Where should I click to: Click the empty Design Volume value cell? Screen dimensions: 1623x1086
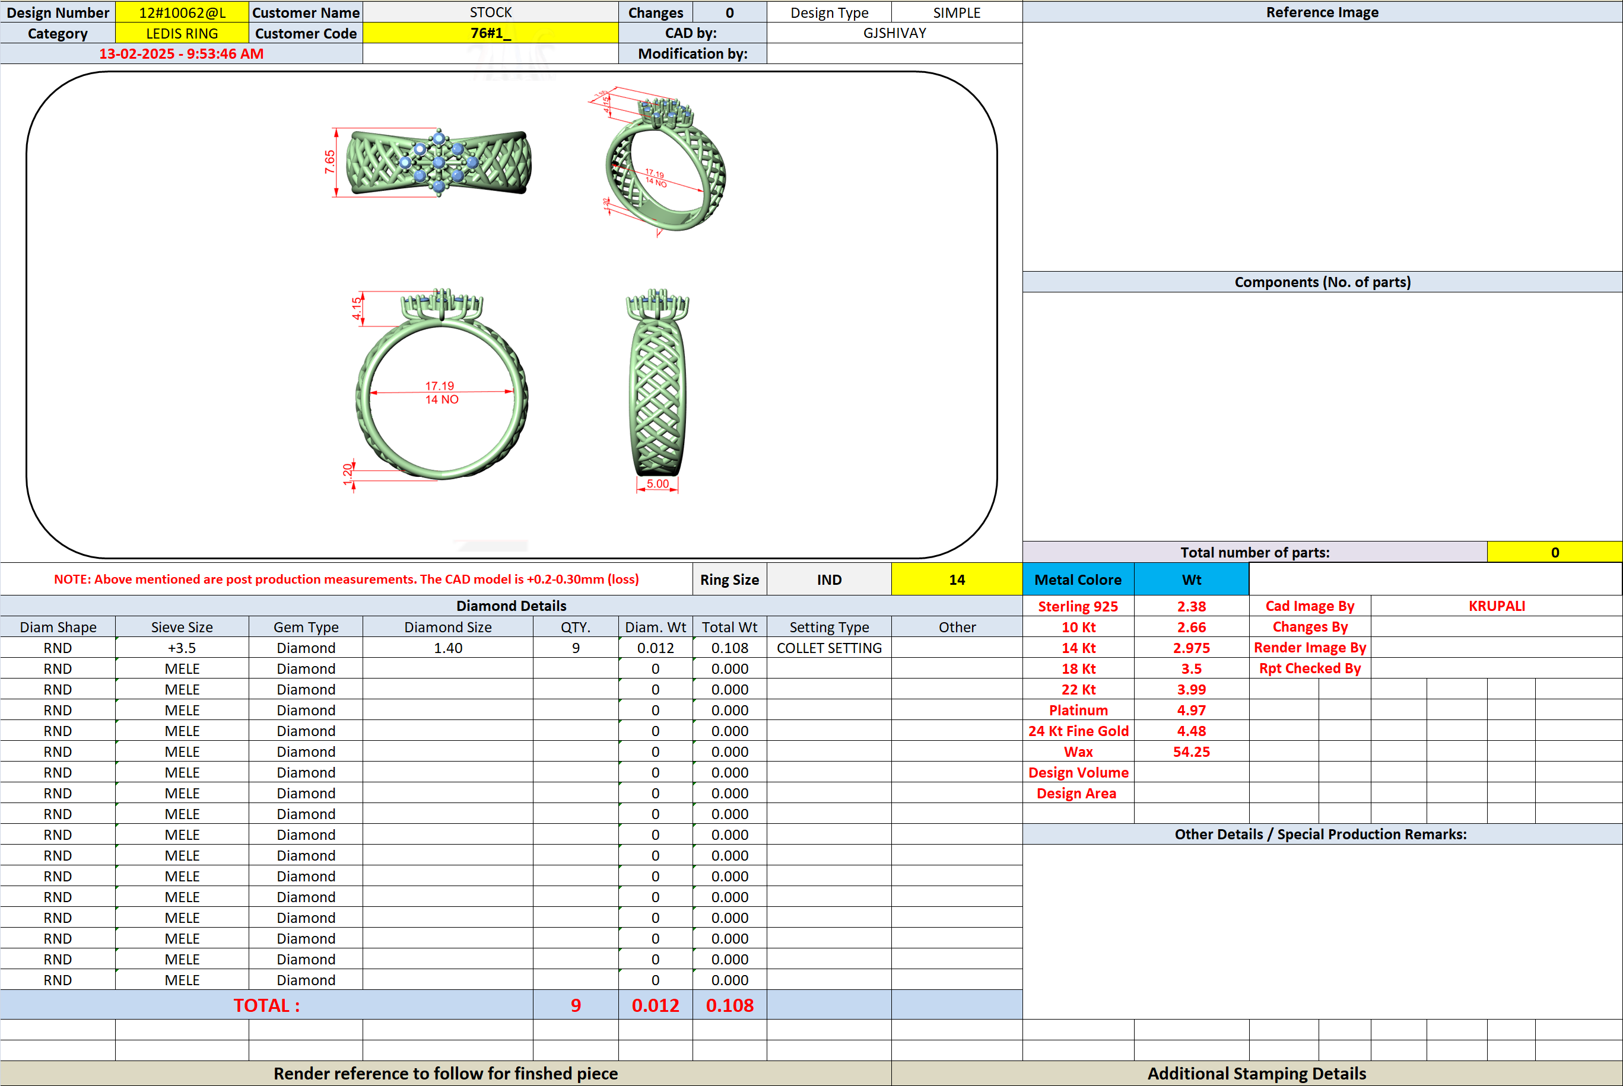[x=1191, y=772]
